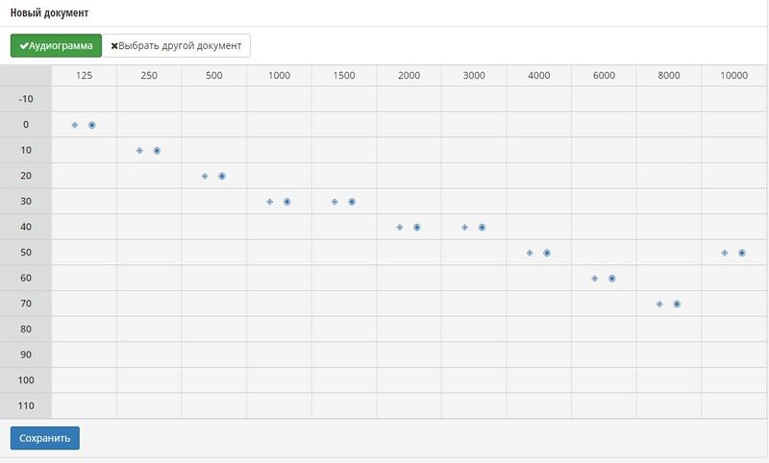The image size is (769, 463).
Task: Select the 8000 Hz diamond marker
Action: tap(659, 304)
